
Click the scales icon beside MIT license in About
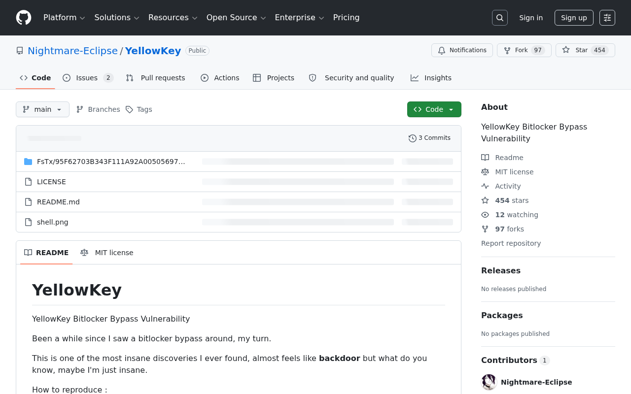(x=485, y=172)
